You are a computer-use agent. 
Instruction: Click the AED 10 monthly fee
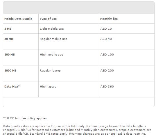click(x=106, y=28)
